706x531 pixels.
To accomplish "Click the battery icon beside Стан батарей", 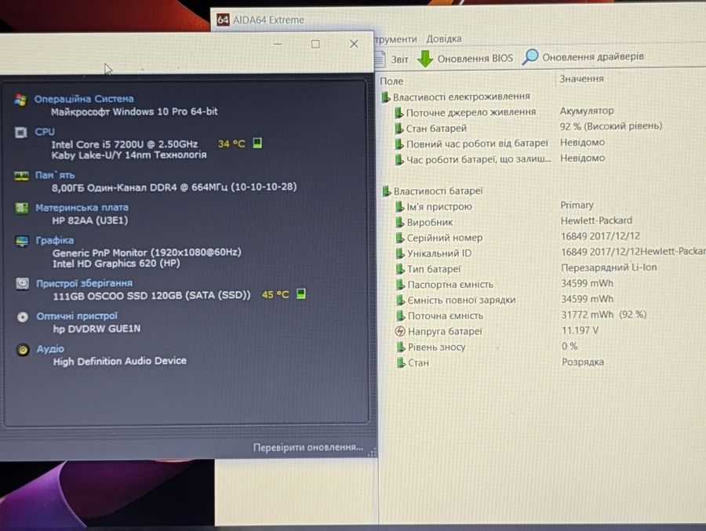I will (399, 129).
